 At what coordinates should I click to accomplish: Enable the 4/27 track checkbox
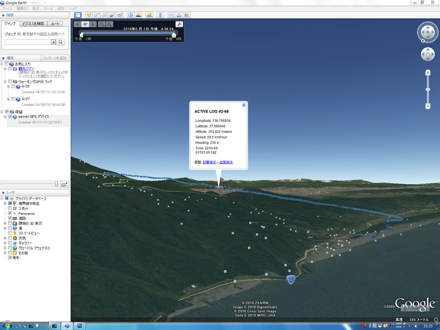(x=13, y=99)
